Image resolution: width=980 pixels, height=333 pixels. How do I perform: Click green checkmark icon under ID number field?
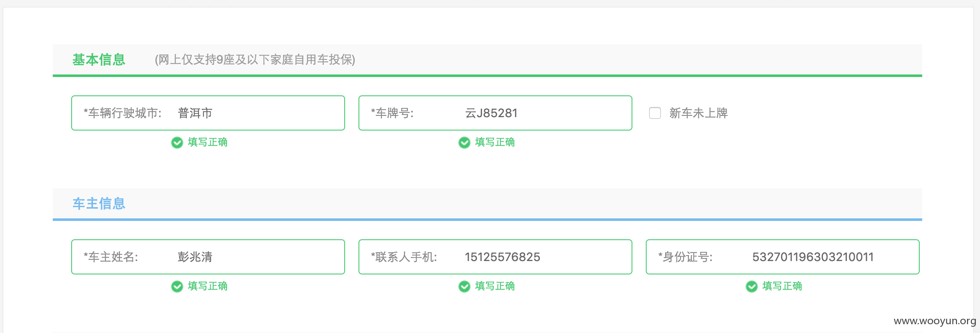[752, 287]
